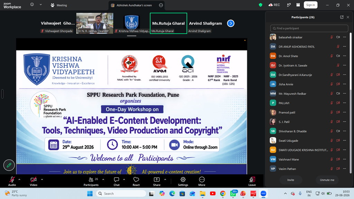The height and width of the screenshot is (199, 354).
Task: Select participant Pramod patil
Action: [x=309, y=112]
